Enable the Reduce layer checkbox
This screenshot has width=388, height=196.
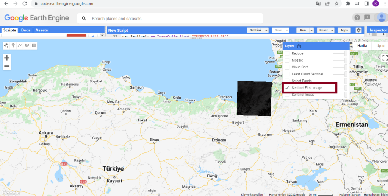click(x=287, y=54)
